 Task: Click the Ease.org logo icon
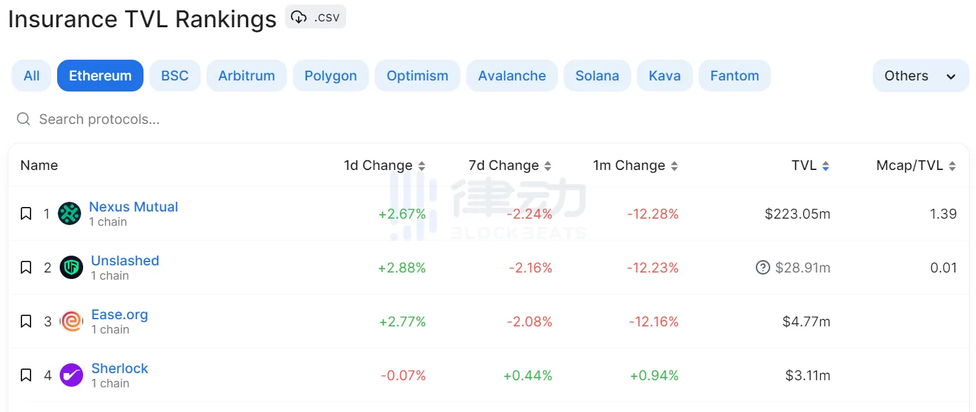coord(71,321)
